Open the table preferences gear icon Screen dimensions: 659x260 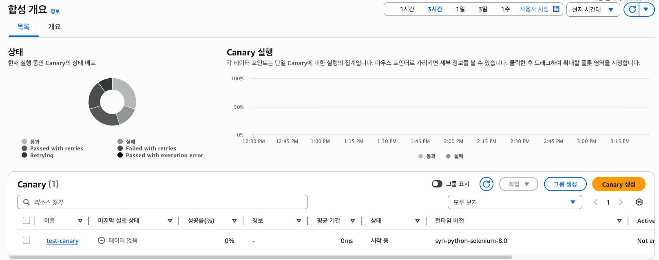pyautogui.click(x=639, y=202)
